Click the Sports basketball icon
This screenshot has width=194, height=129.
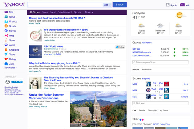click(6, 26)
